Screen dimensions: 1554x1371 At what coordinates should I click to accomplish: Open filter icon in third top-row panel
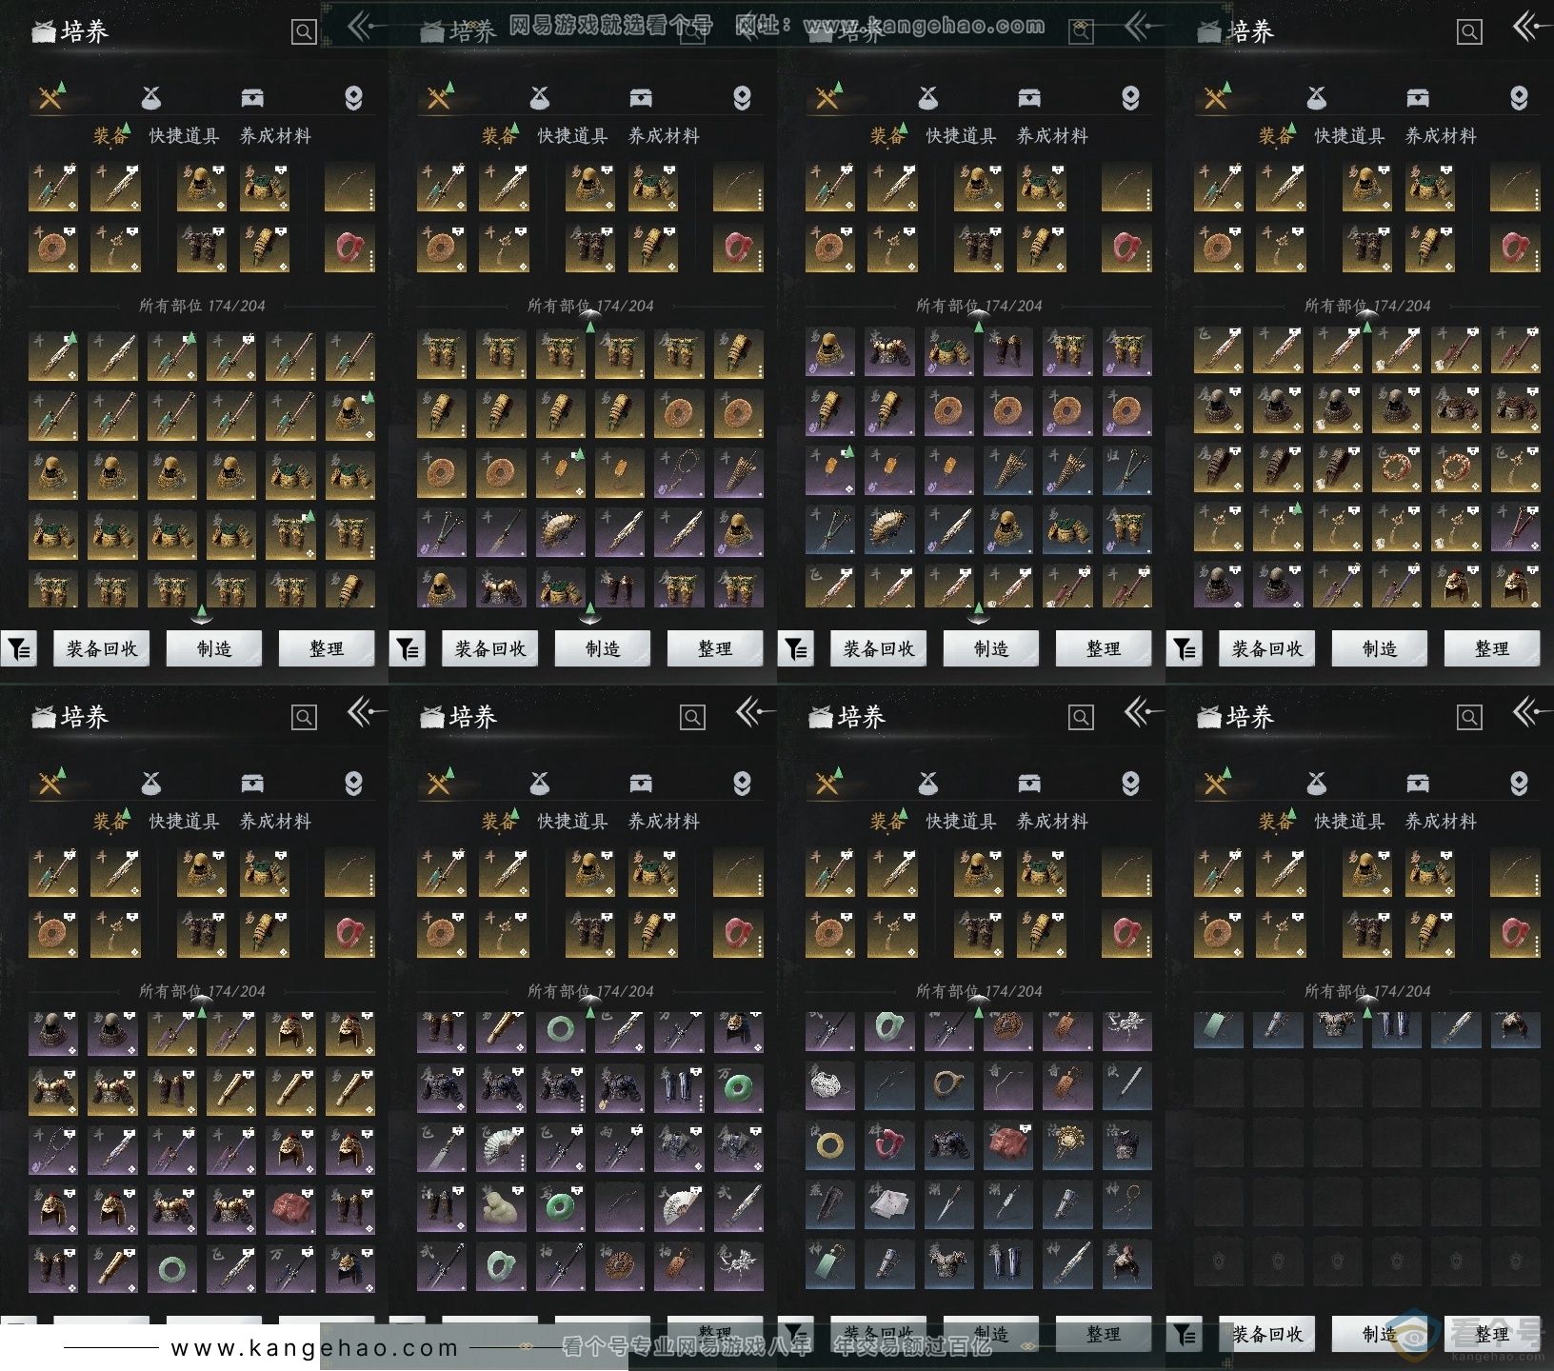(796, 649)
